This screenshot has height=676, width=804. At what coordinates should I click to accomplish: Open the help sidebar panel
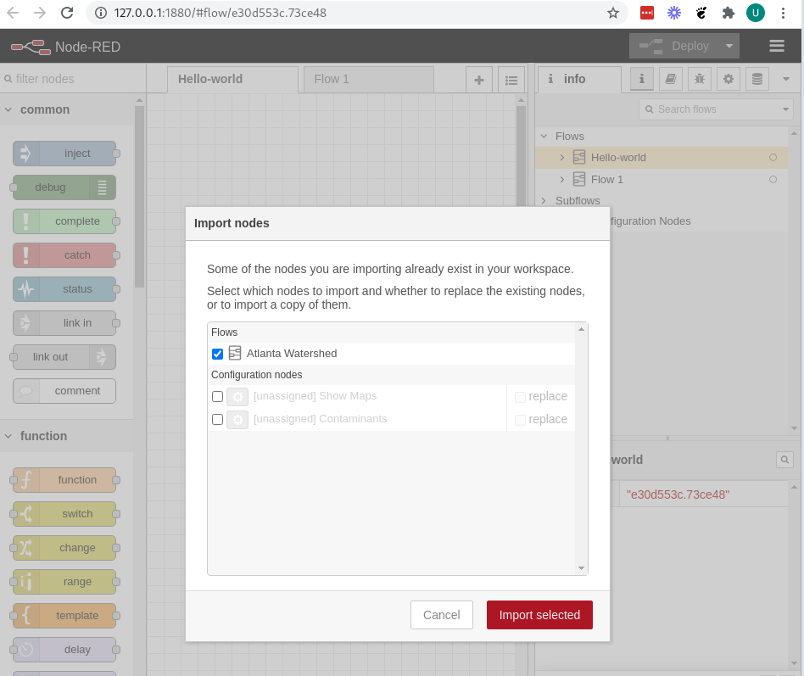pyautogui.click(x=670, y=79)
